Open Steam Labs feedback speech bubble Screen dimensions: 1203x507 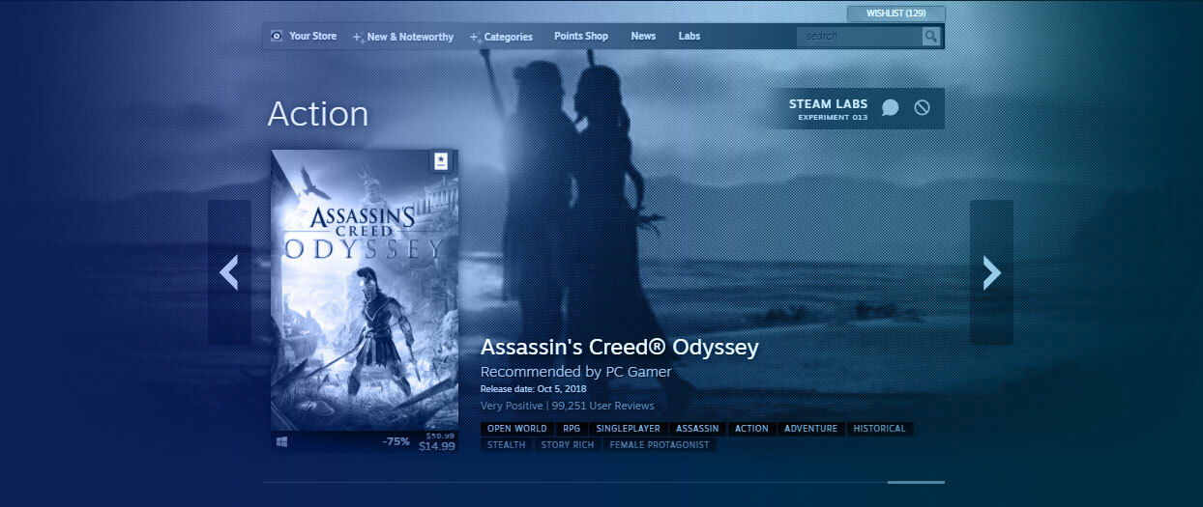(x=891, y=108)
